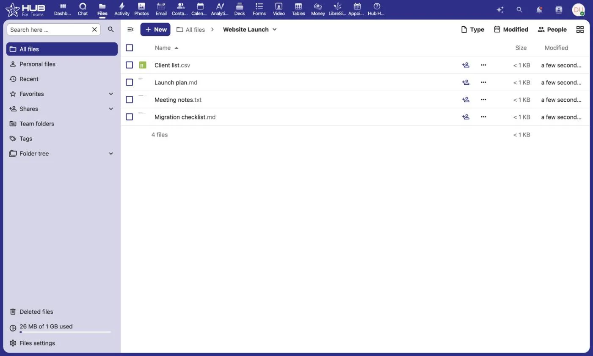
Task: Open the People filter
Action: point(552,30)
